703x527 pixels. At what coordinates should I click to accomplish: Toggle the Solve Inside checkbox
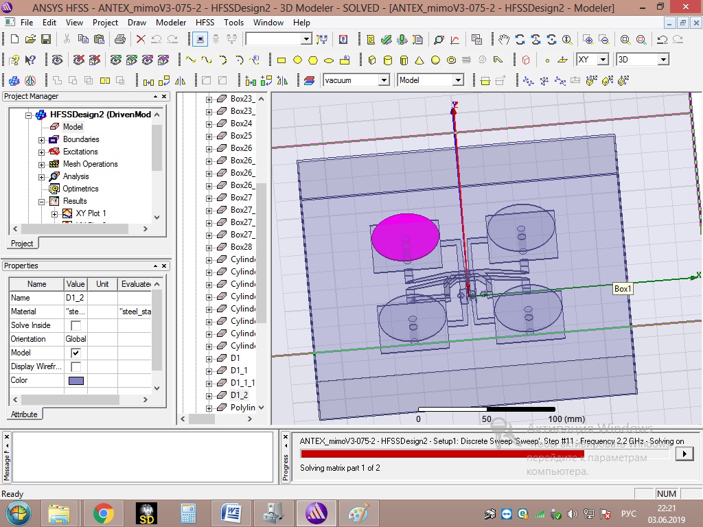76,325
